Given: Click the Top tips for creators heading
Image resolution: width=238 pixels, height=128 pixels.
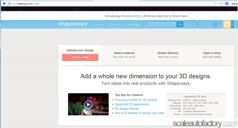Looking at the screenshot, I should pyautogui.click(x=129, y=95).
